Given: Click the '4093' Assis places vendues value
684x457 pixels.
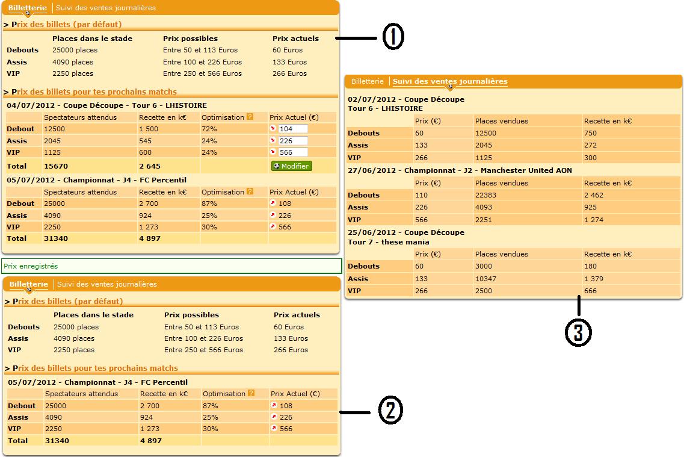Looking at the screenshot, I should click(x=483, y=207).
